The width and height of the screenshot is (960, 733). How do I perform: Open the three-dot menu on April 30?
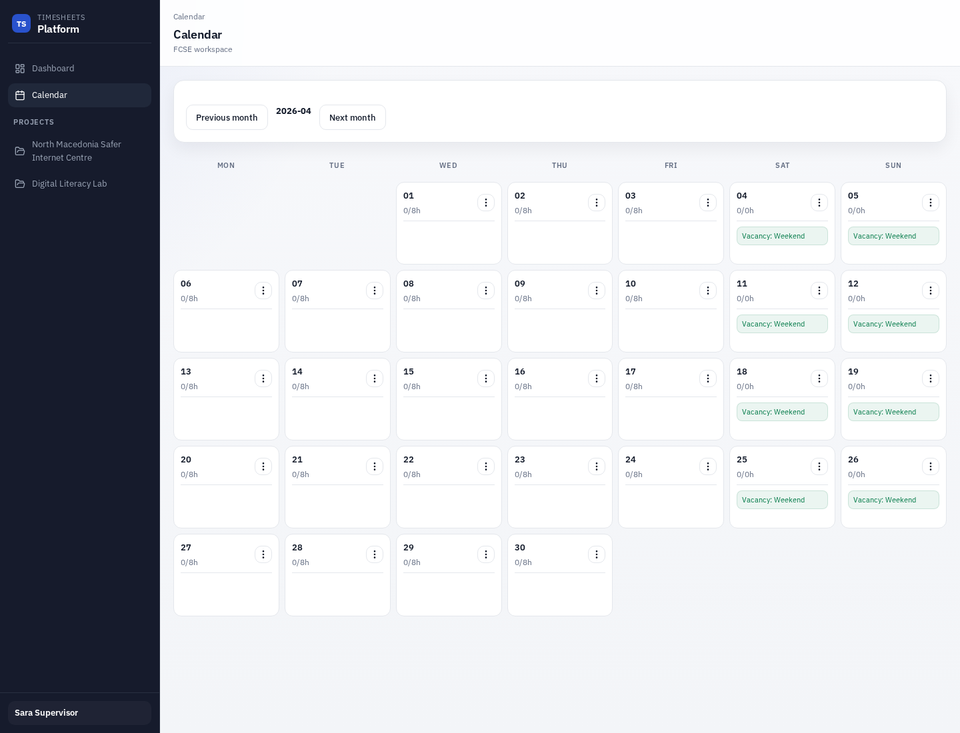click(597, 554)
